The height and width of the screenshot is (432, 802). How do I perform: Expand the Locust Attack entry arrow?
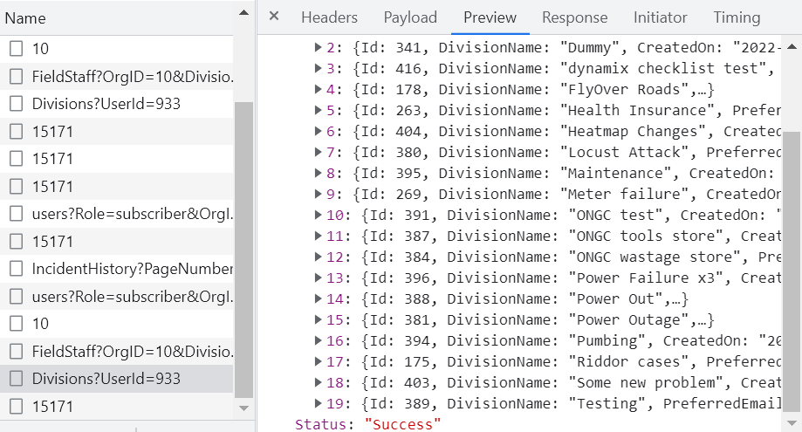tap(319, 152)
